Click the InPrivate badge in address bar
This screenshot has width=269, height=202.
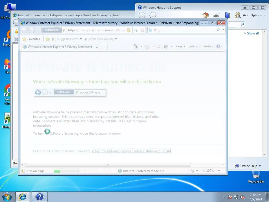click(52, 30)
